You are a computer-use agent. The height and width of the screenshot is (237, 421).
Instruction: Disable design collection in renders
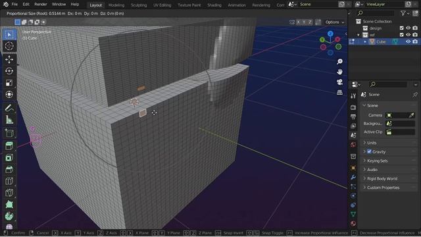point(415,28)
